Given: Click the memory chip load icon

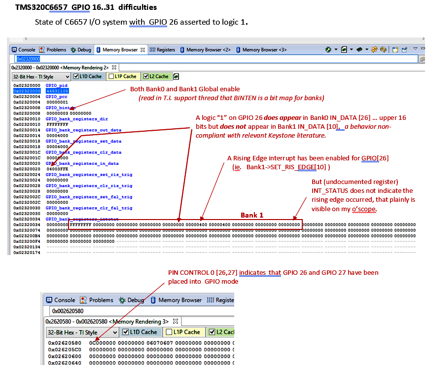Looking at the screenshot, I should (359, 49).
